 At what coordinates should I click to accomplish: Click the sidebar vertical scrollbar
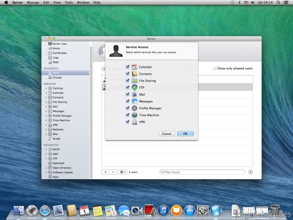pos(91,112)
